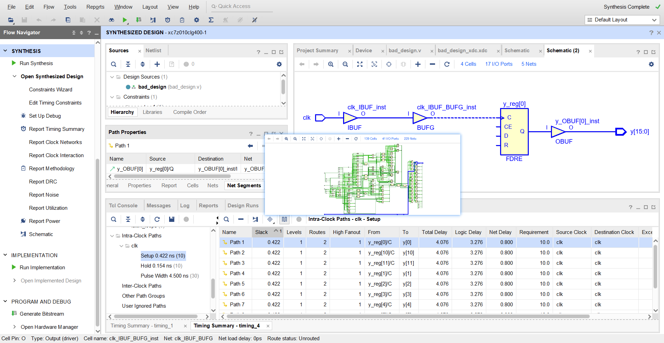Click Report Timing Summary in navigator
This screenshot has width=664, height=343.
pos(57,129)
